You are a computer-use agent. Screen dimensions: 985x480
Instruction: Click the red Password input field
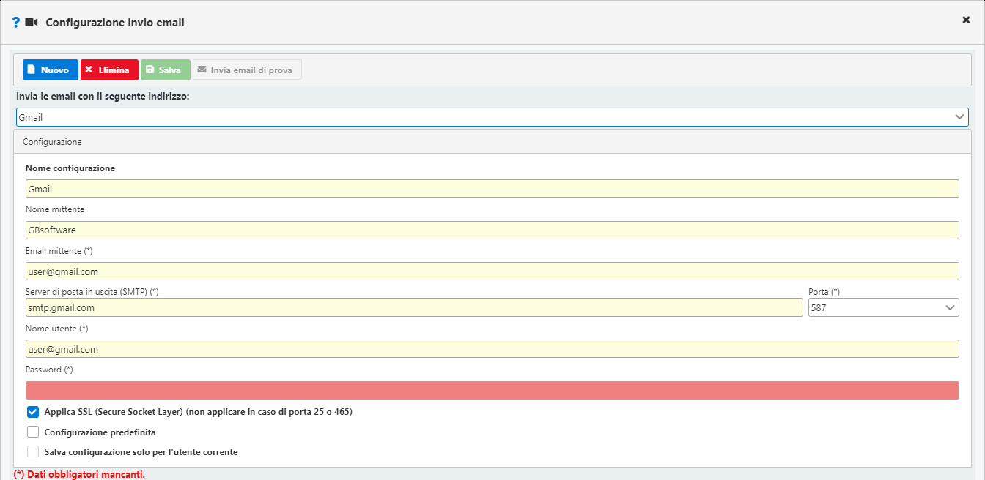click(x=492, y=390)
